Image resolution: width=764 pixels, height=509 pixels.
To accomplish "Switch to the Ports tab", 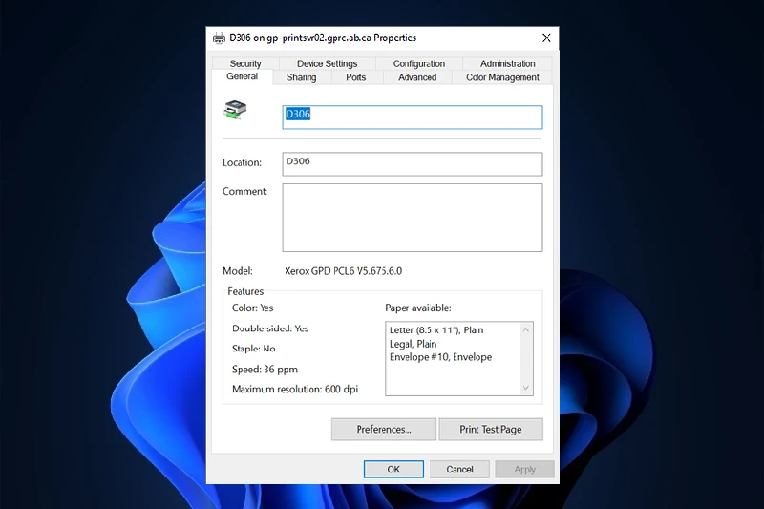I will click(x=356, y=77).
